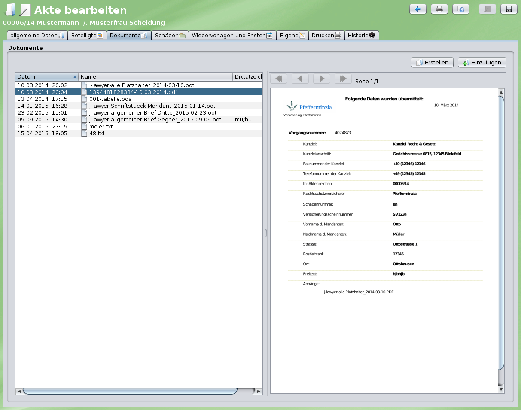Click the document list horizontal scrollbar
The height and width of the screenshot is (410, 521).
pos(130,391)
